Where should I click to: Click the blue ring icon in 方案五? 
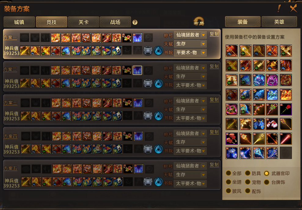pos(158,182)
